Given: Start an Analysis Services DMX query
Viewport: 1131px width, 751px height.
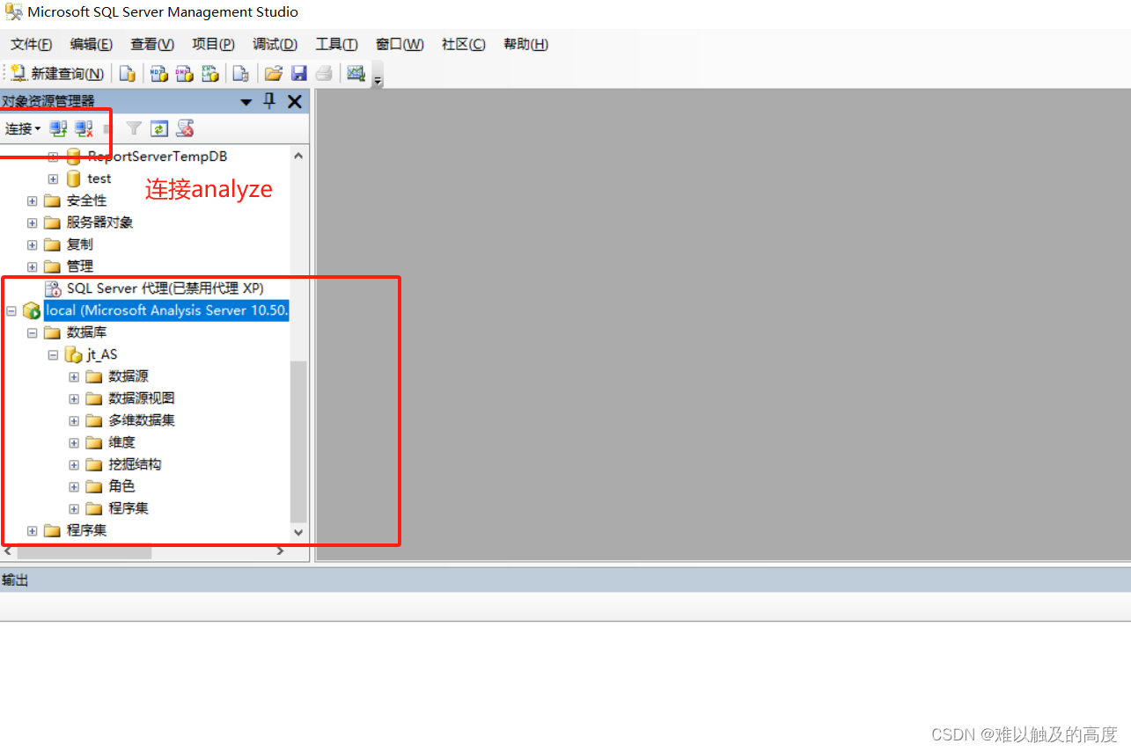Looking at the screenshot, I should [x=184, y=74].
